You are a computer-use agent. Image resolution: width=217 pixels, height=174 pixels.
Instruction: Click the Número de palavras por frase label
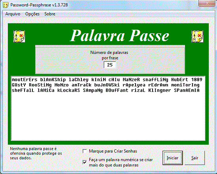[109, 55]
